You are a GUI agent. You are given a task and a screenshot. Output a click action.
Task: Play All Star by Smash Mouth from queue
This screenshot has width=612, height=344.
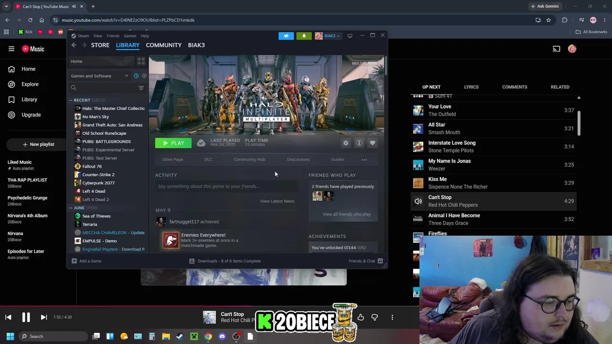click(492, 129)
